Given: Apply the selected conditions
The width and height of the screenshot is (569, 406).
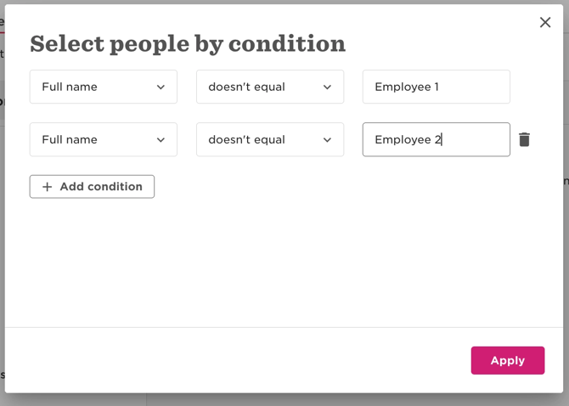Looking at the screenshot, I should 508,360.
